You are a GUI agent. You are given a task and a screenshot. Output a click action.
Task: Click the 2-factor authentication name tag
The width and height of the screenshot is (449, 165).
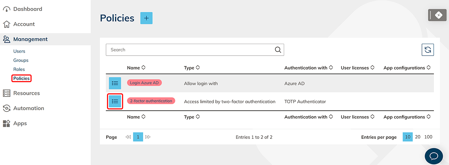click(151, 101)
